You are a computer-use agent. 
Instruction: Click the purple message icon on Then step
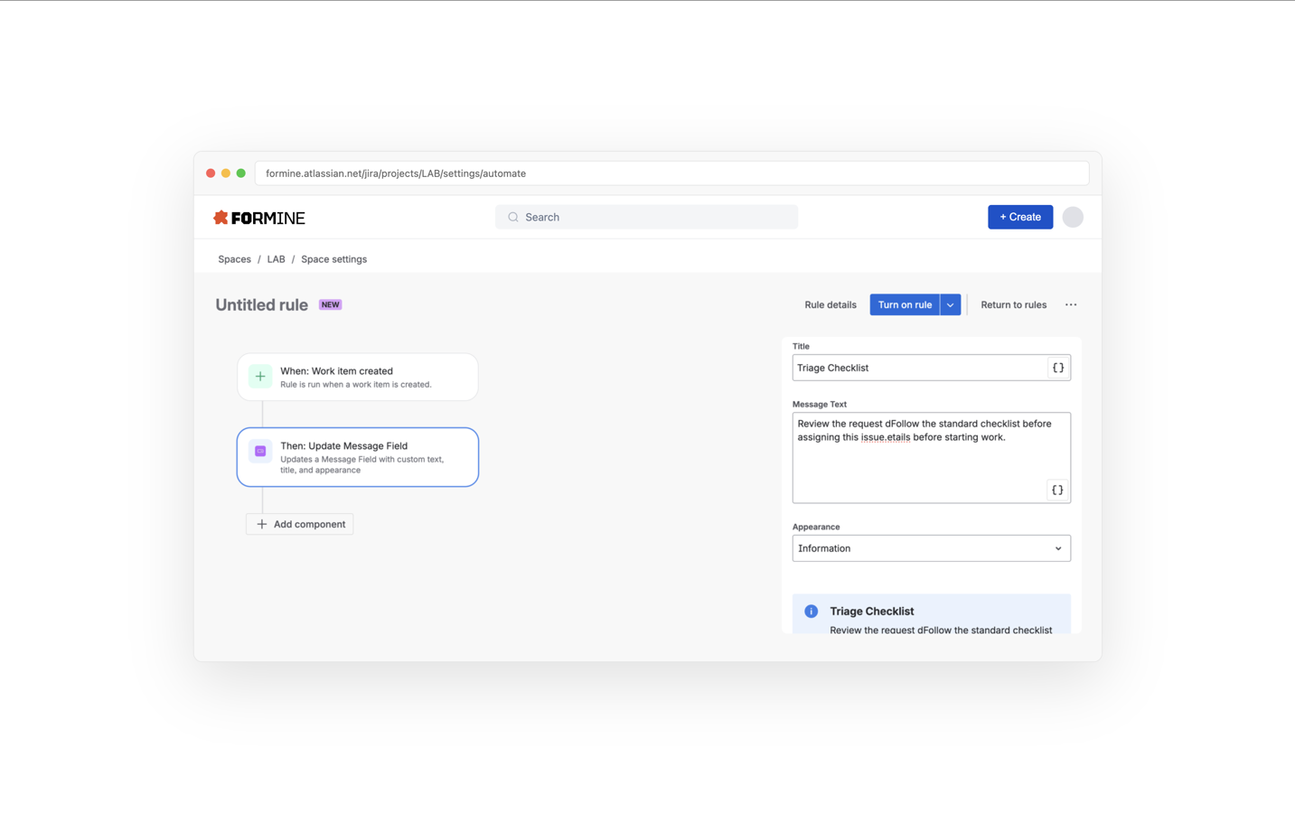click(x=260, y=450)
